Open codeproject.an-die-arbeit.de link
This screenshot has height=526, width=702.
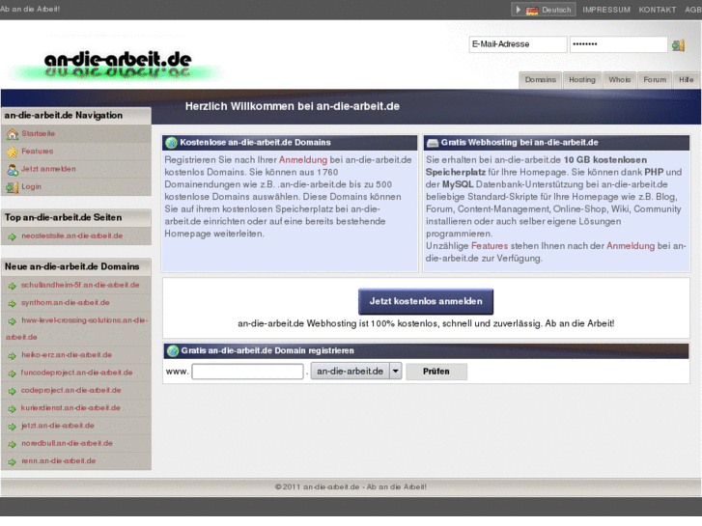point(71,390)
